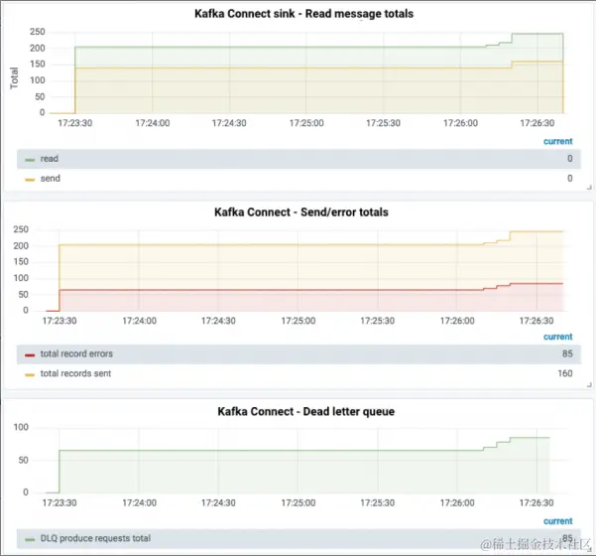Viewport: 596px width, 556px height.
Task: Click the 17:24:30 label in Dead letter queue chart
Action: coord(218,503)
